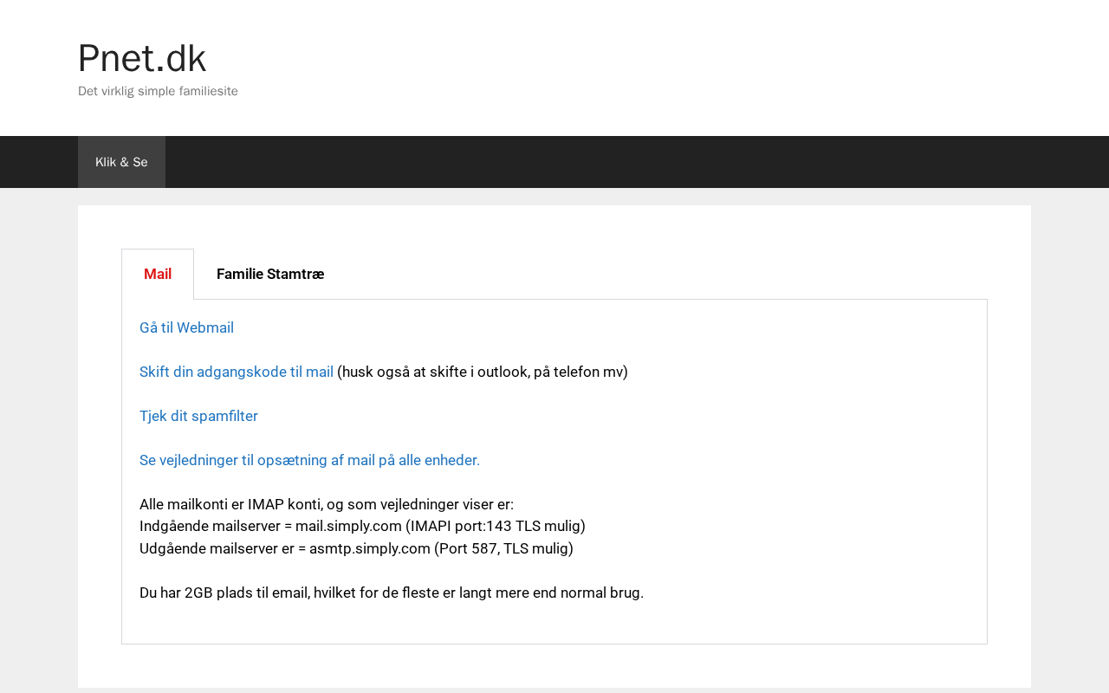This screenshot has width=1109, height=693.
Task: Click the Port 587, TLS mulig text
Action: tap(503, 548)
